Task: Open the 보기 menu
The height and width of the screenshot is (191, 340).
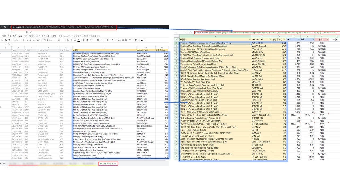Action: [15, 36]
